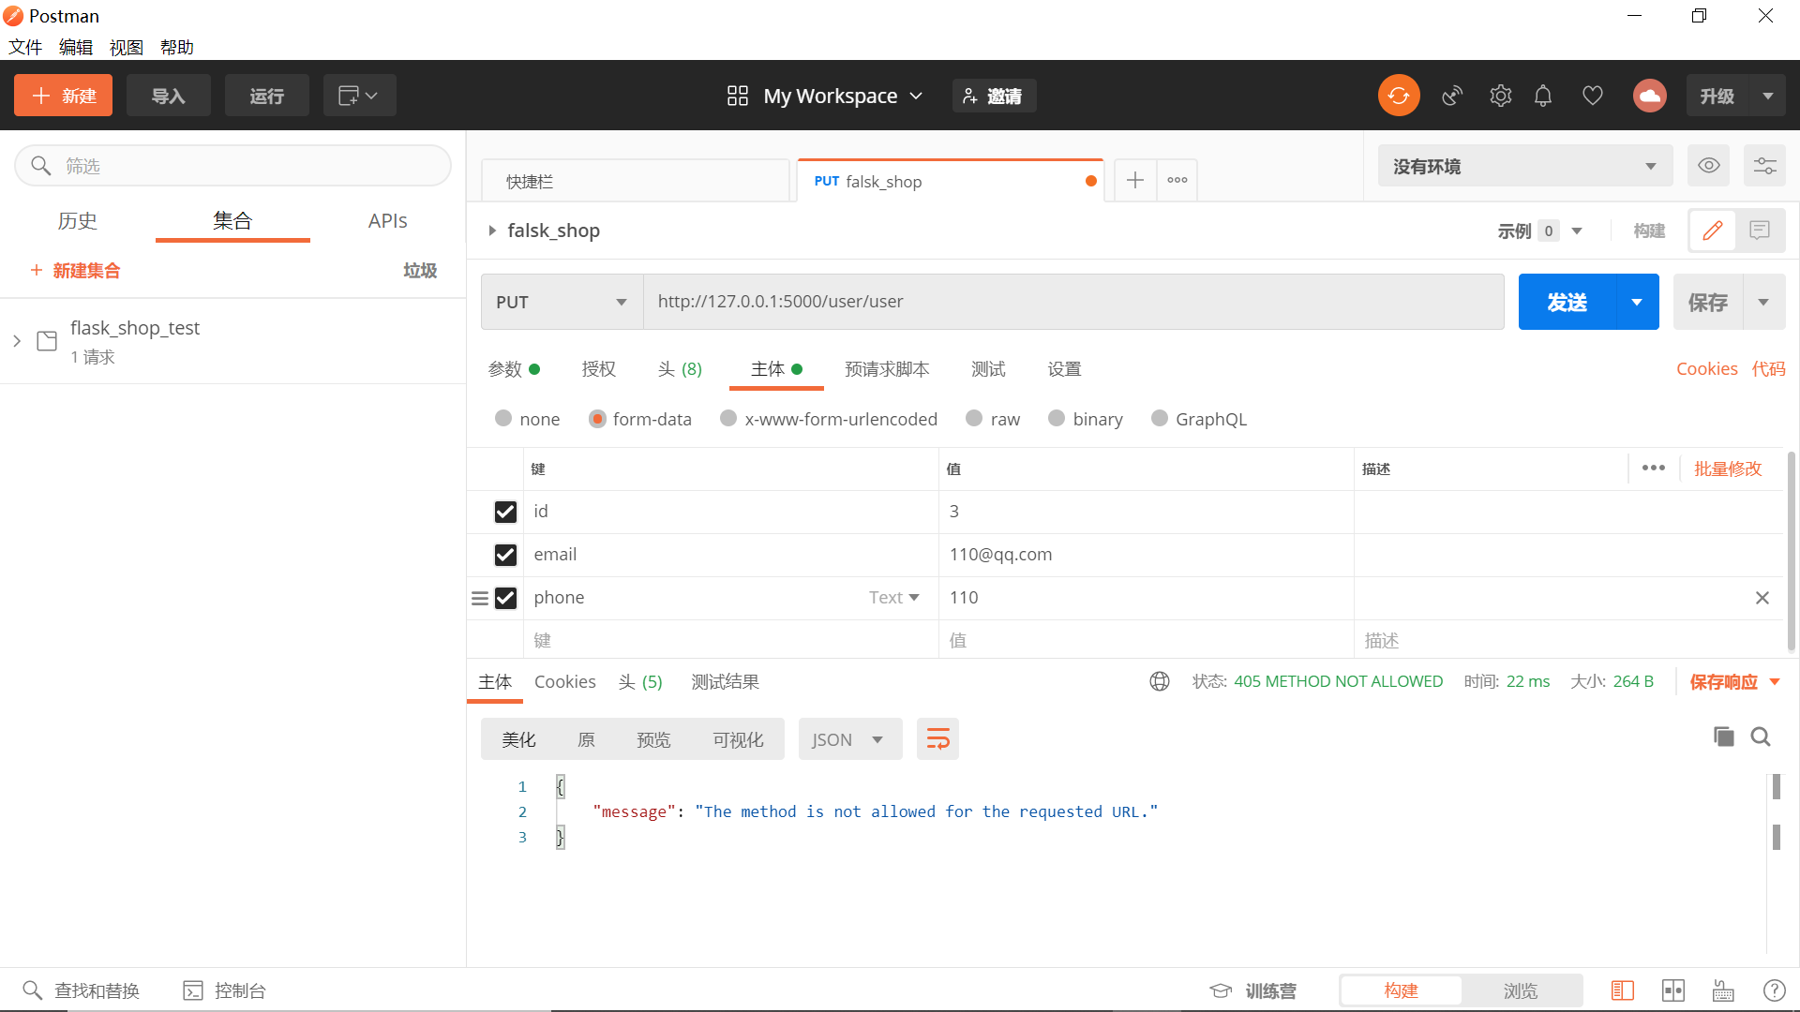Click the Import button
Screen dimensions: 1800x1012
coord(169,96)
